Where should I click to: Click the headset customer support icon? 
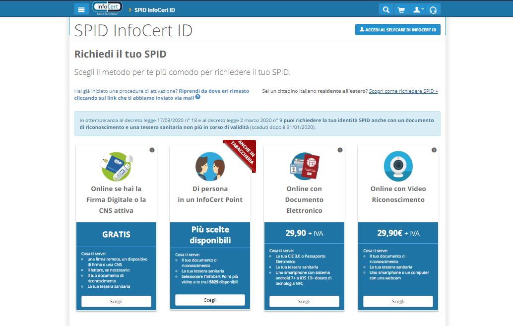coord(434,8)
